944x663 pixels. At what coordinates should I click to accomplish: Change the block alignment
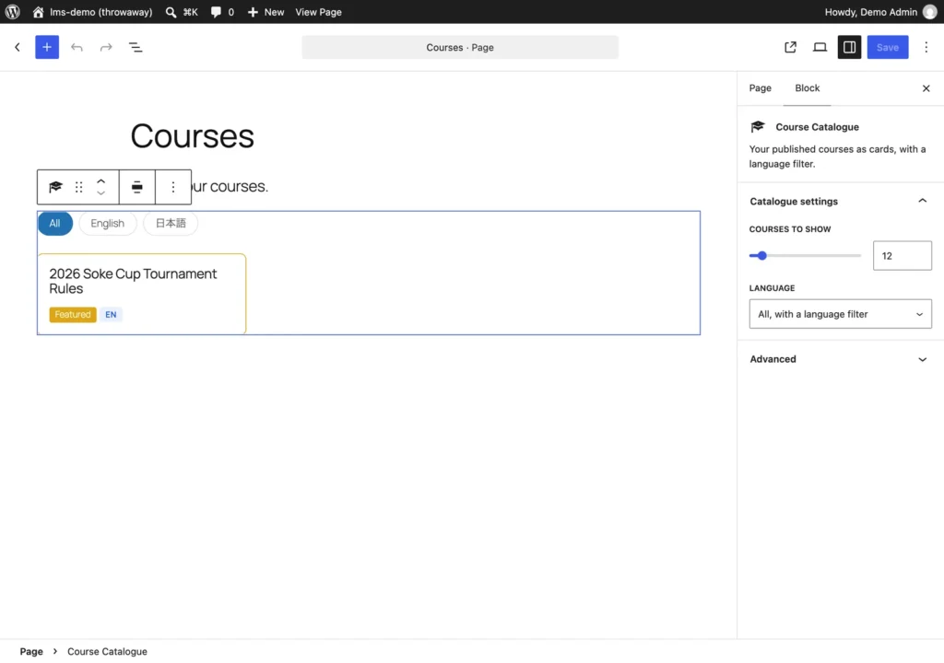(x=137, y=187)
